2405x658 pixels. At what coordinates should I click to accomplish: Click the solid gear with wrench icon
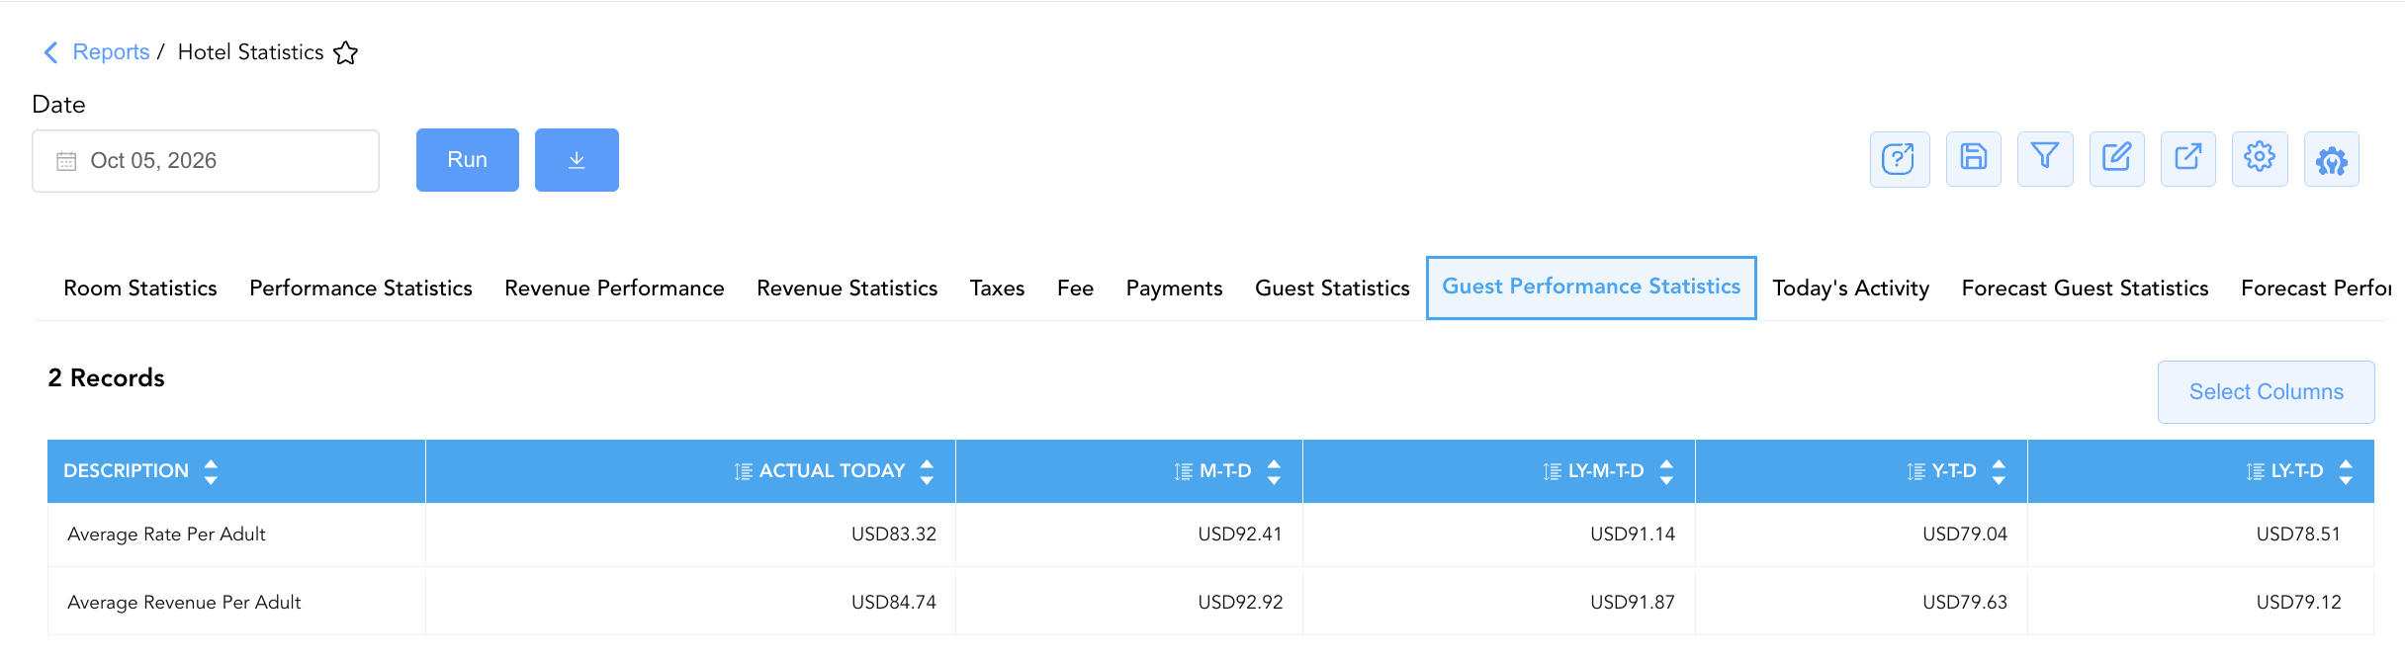coord(2332,159)
